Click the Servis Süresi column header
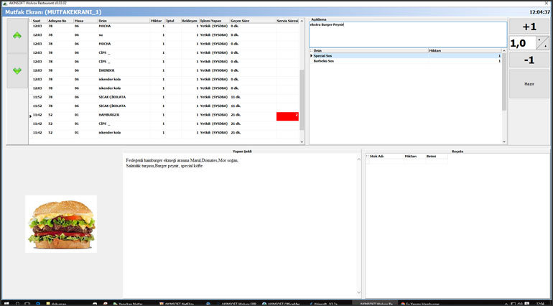The height and width of the screenshot is (306, 553). tap(287, 21)
